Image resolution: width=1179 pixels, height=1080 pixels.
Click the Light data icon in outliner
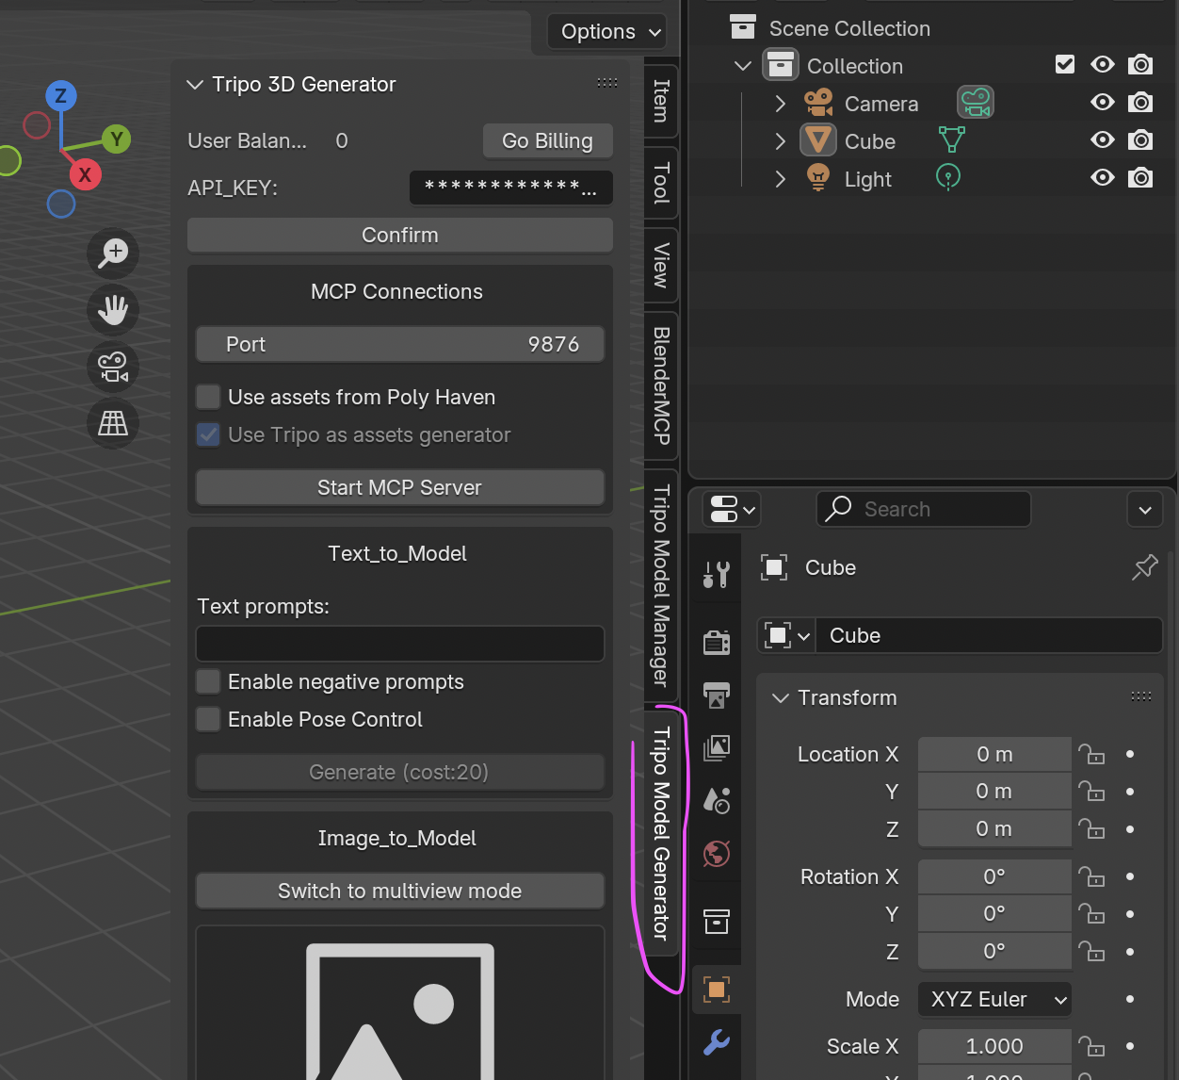pos(948,177)
